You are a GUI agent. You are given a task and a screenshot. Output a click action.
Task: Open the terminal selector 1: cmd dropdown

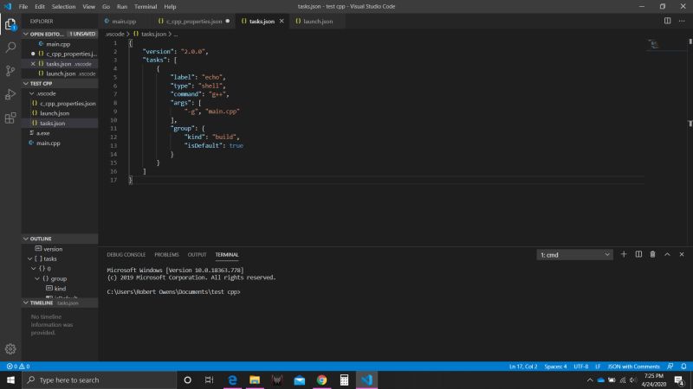point(574,255)
